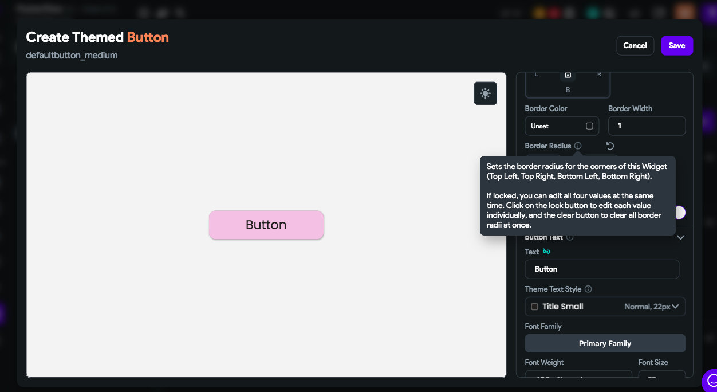The height and width of the screenshot is (392, 717).
Task: Collapse the Button Text section chevron
Action: 681,237
